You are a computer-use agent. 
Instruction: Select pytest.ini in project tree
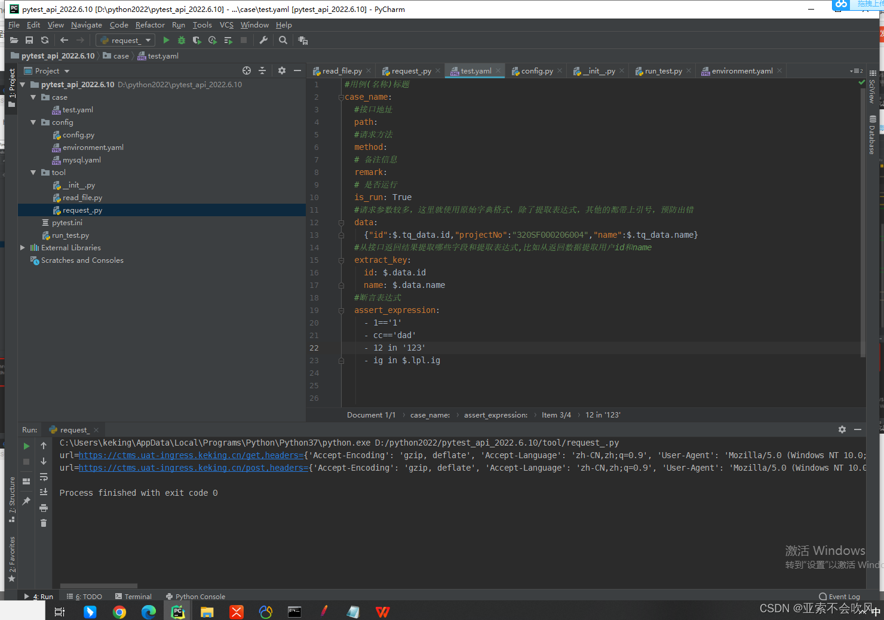click(x=67, y=223)
